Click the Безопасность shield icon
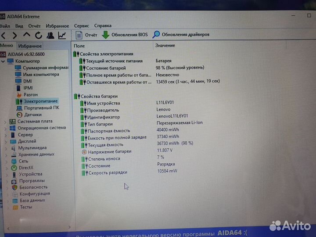Screen dimensions: 316x237 (14, 188)
